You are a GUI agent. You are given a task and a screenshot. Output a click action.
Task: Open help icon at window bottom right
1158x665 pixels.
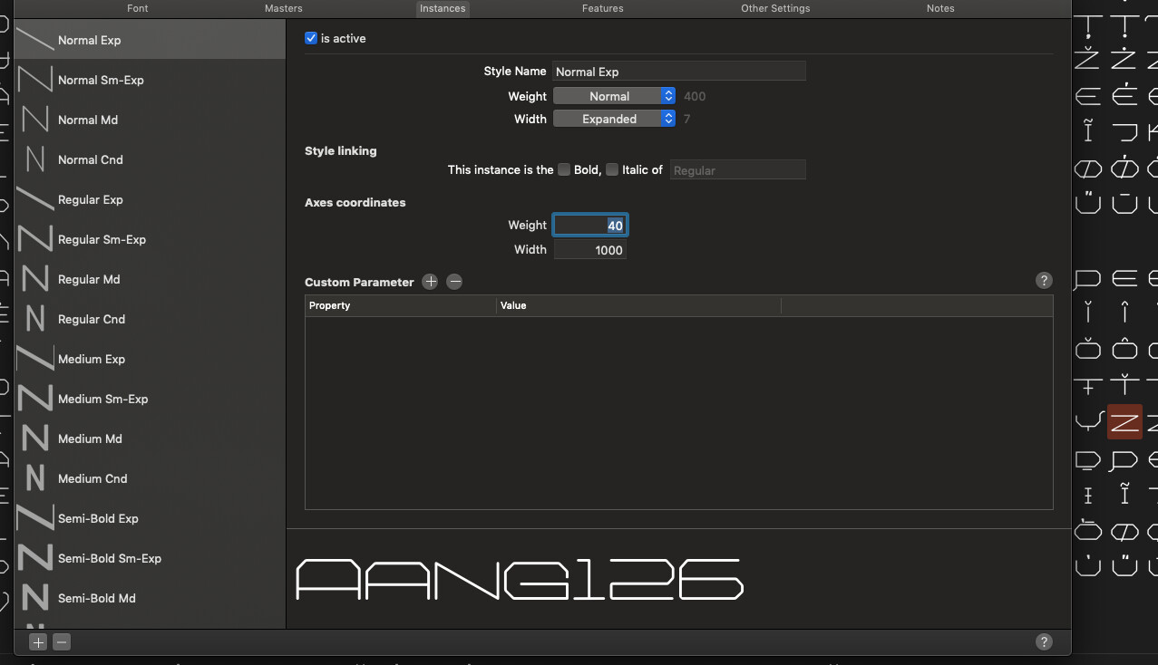pyautogui.click(x=1044, y=642)
